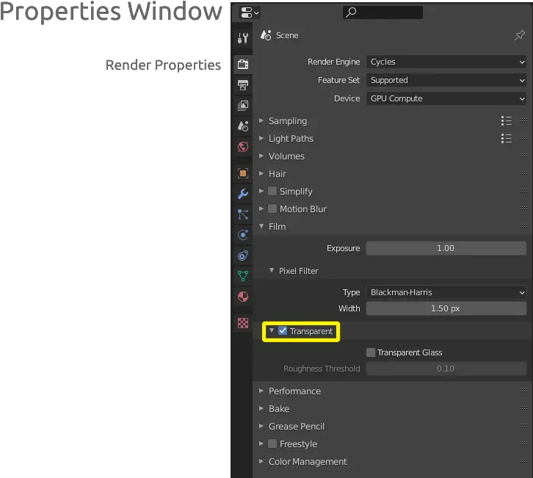This screenshot has width=533, height=478.
Task: Open Sampling presets list icon
Action: point(506,120)
